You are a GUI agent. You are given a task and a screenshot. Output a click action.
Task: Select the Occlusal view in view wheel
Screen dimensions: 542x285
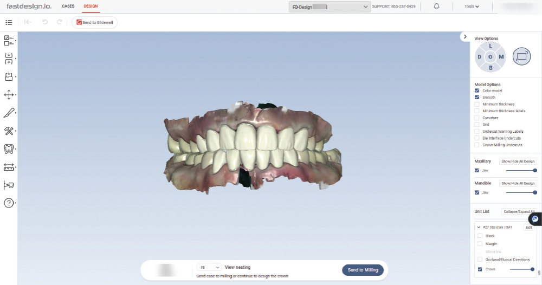click(x=491, y=57)
